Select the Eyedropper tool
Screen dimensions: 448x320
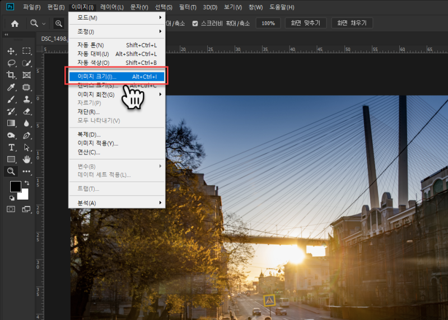pos(11,87)
